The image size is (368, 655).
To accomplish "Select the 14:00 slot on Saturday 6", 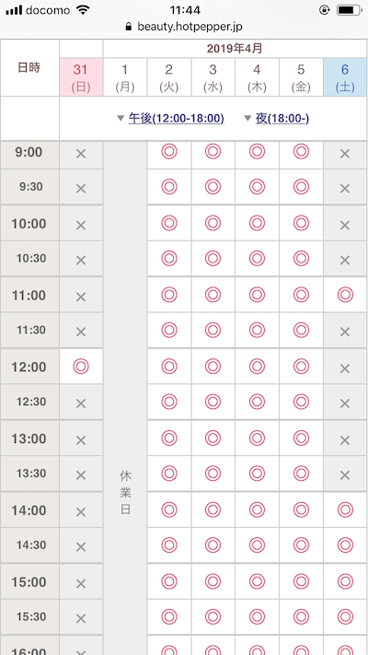I will coord(345,509).
